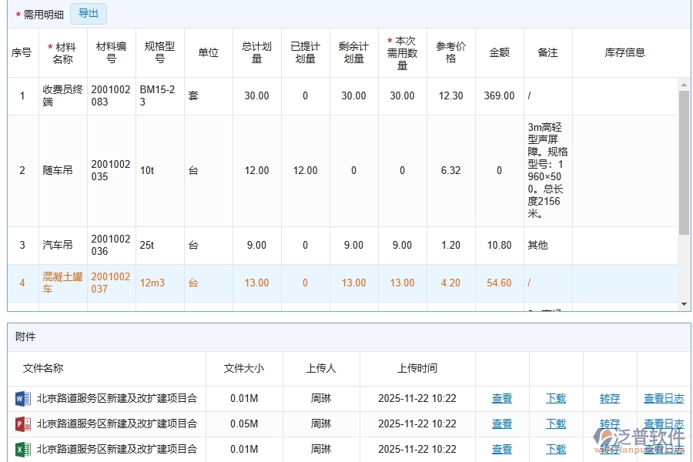The height and width of the screenshot is (462, 693).
Task: Click 本次需用数量 cell for 收费员终端
Action: point(402,96)
